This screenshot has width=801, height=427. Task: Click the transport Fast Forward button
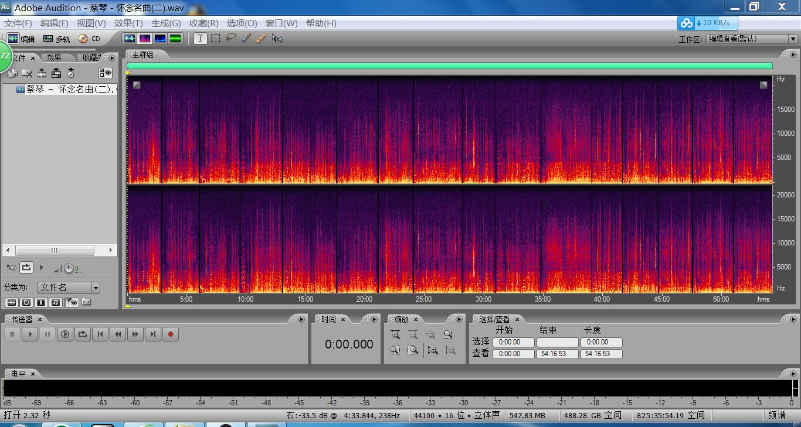135,334
